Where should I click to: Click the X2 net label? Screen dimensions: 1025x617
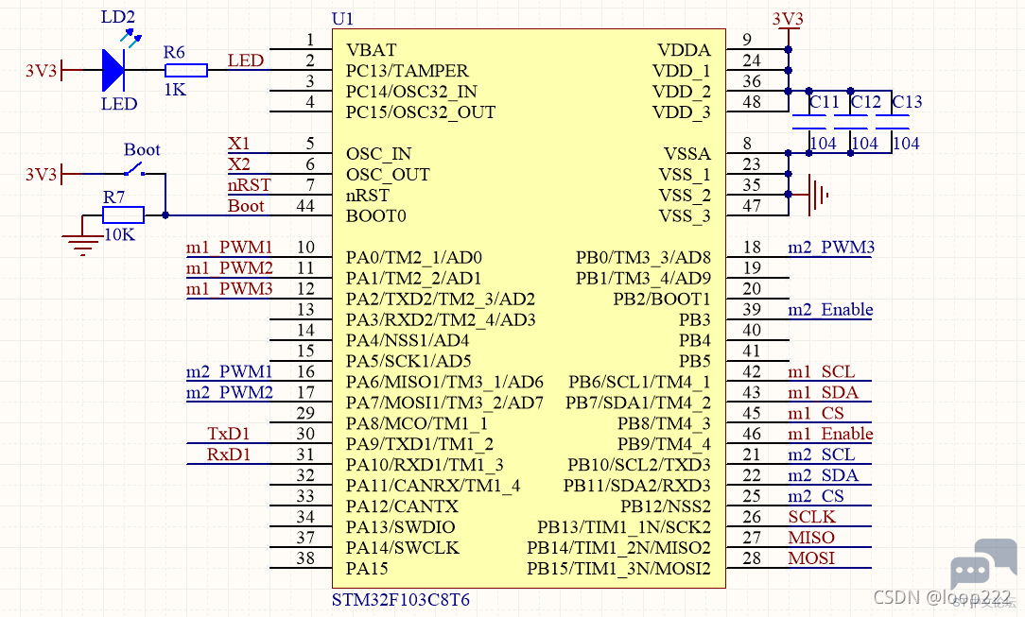pos(238,163)
